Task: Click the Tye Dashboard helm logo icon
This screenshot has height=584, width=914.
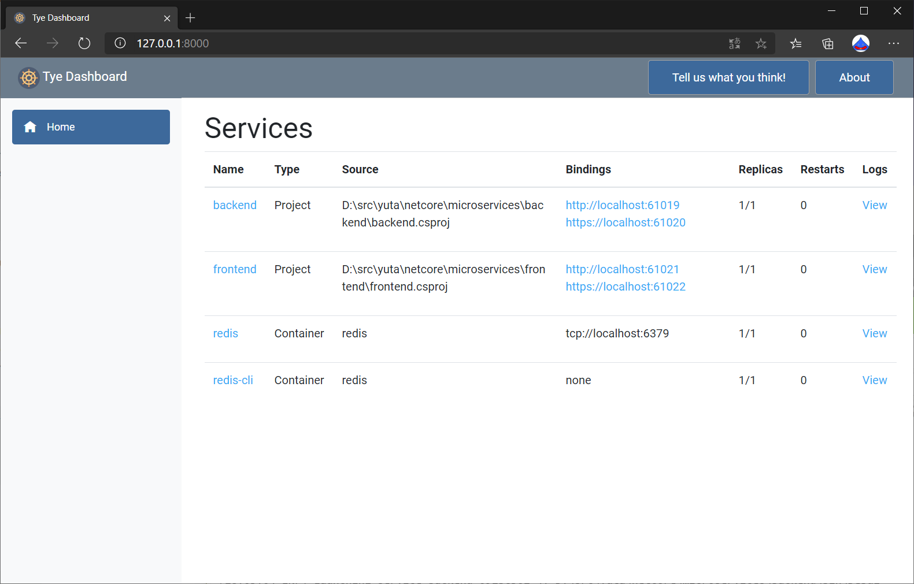Action: [x=28, y=77]
